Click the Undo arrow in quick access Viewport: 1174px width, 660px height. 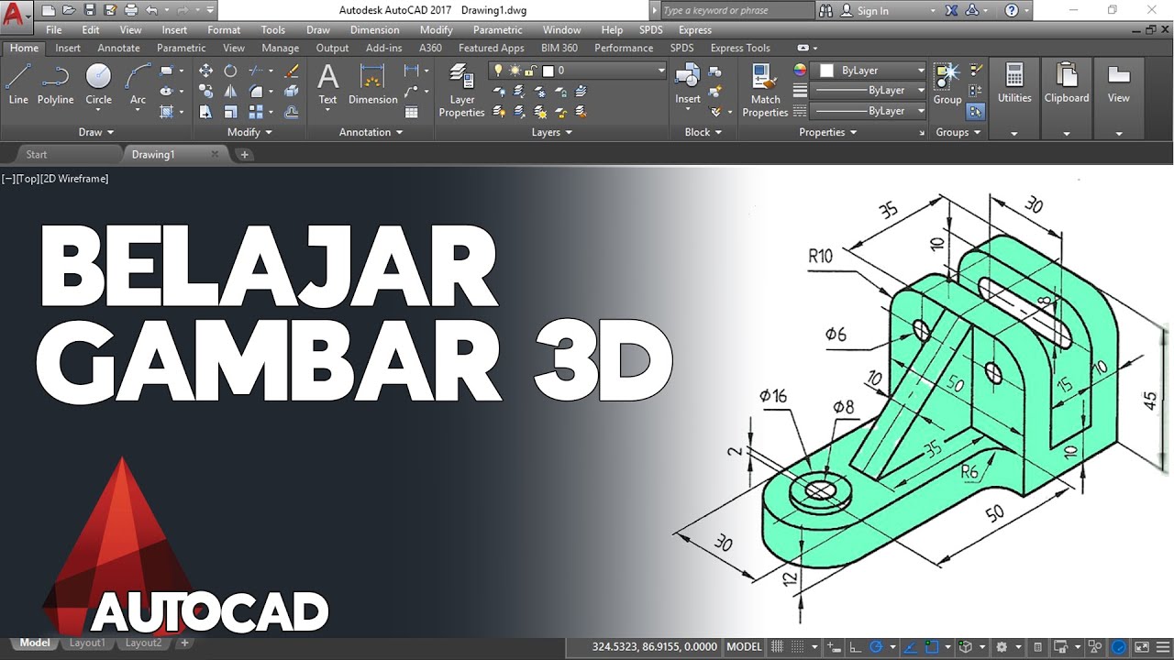pos(151,10)
